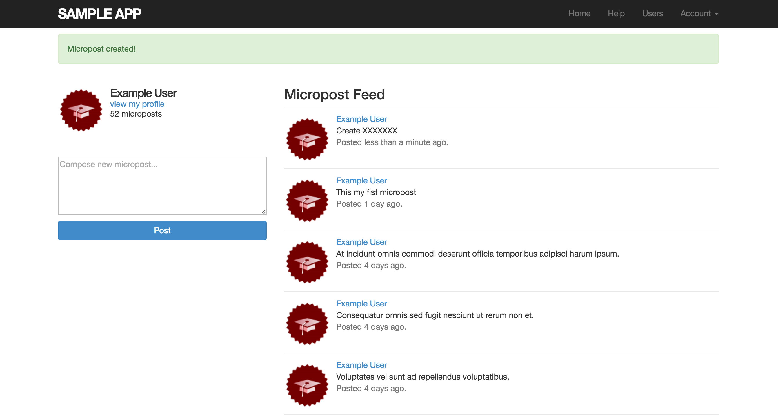Click avatar beside 'Create XXXXXXX' post

[x=307, y=139]
